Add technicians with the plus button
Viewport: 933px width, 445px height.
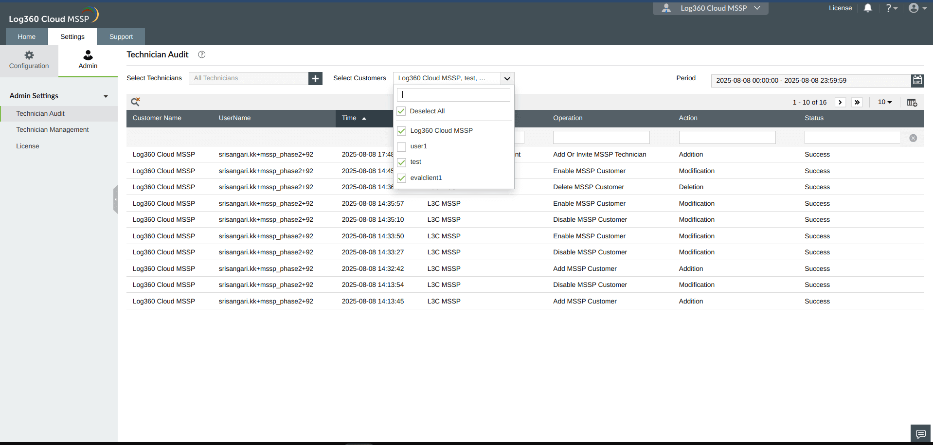click(x=315, y=78)
